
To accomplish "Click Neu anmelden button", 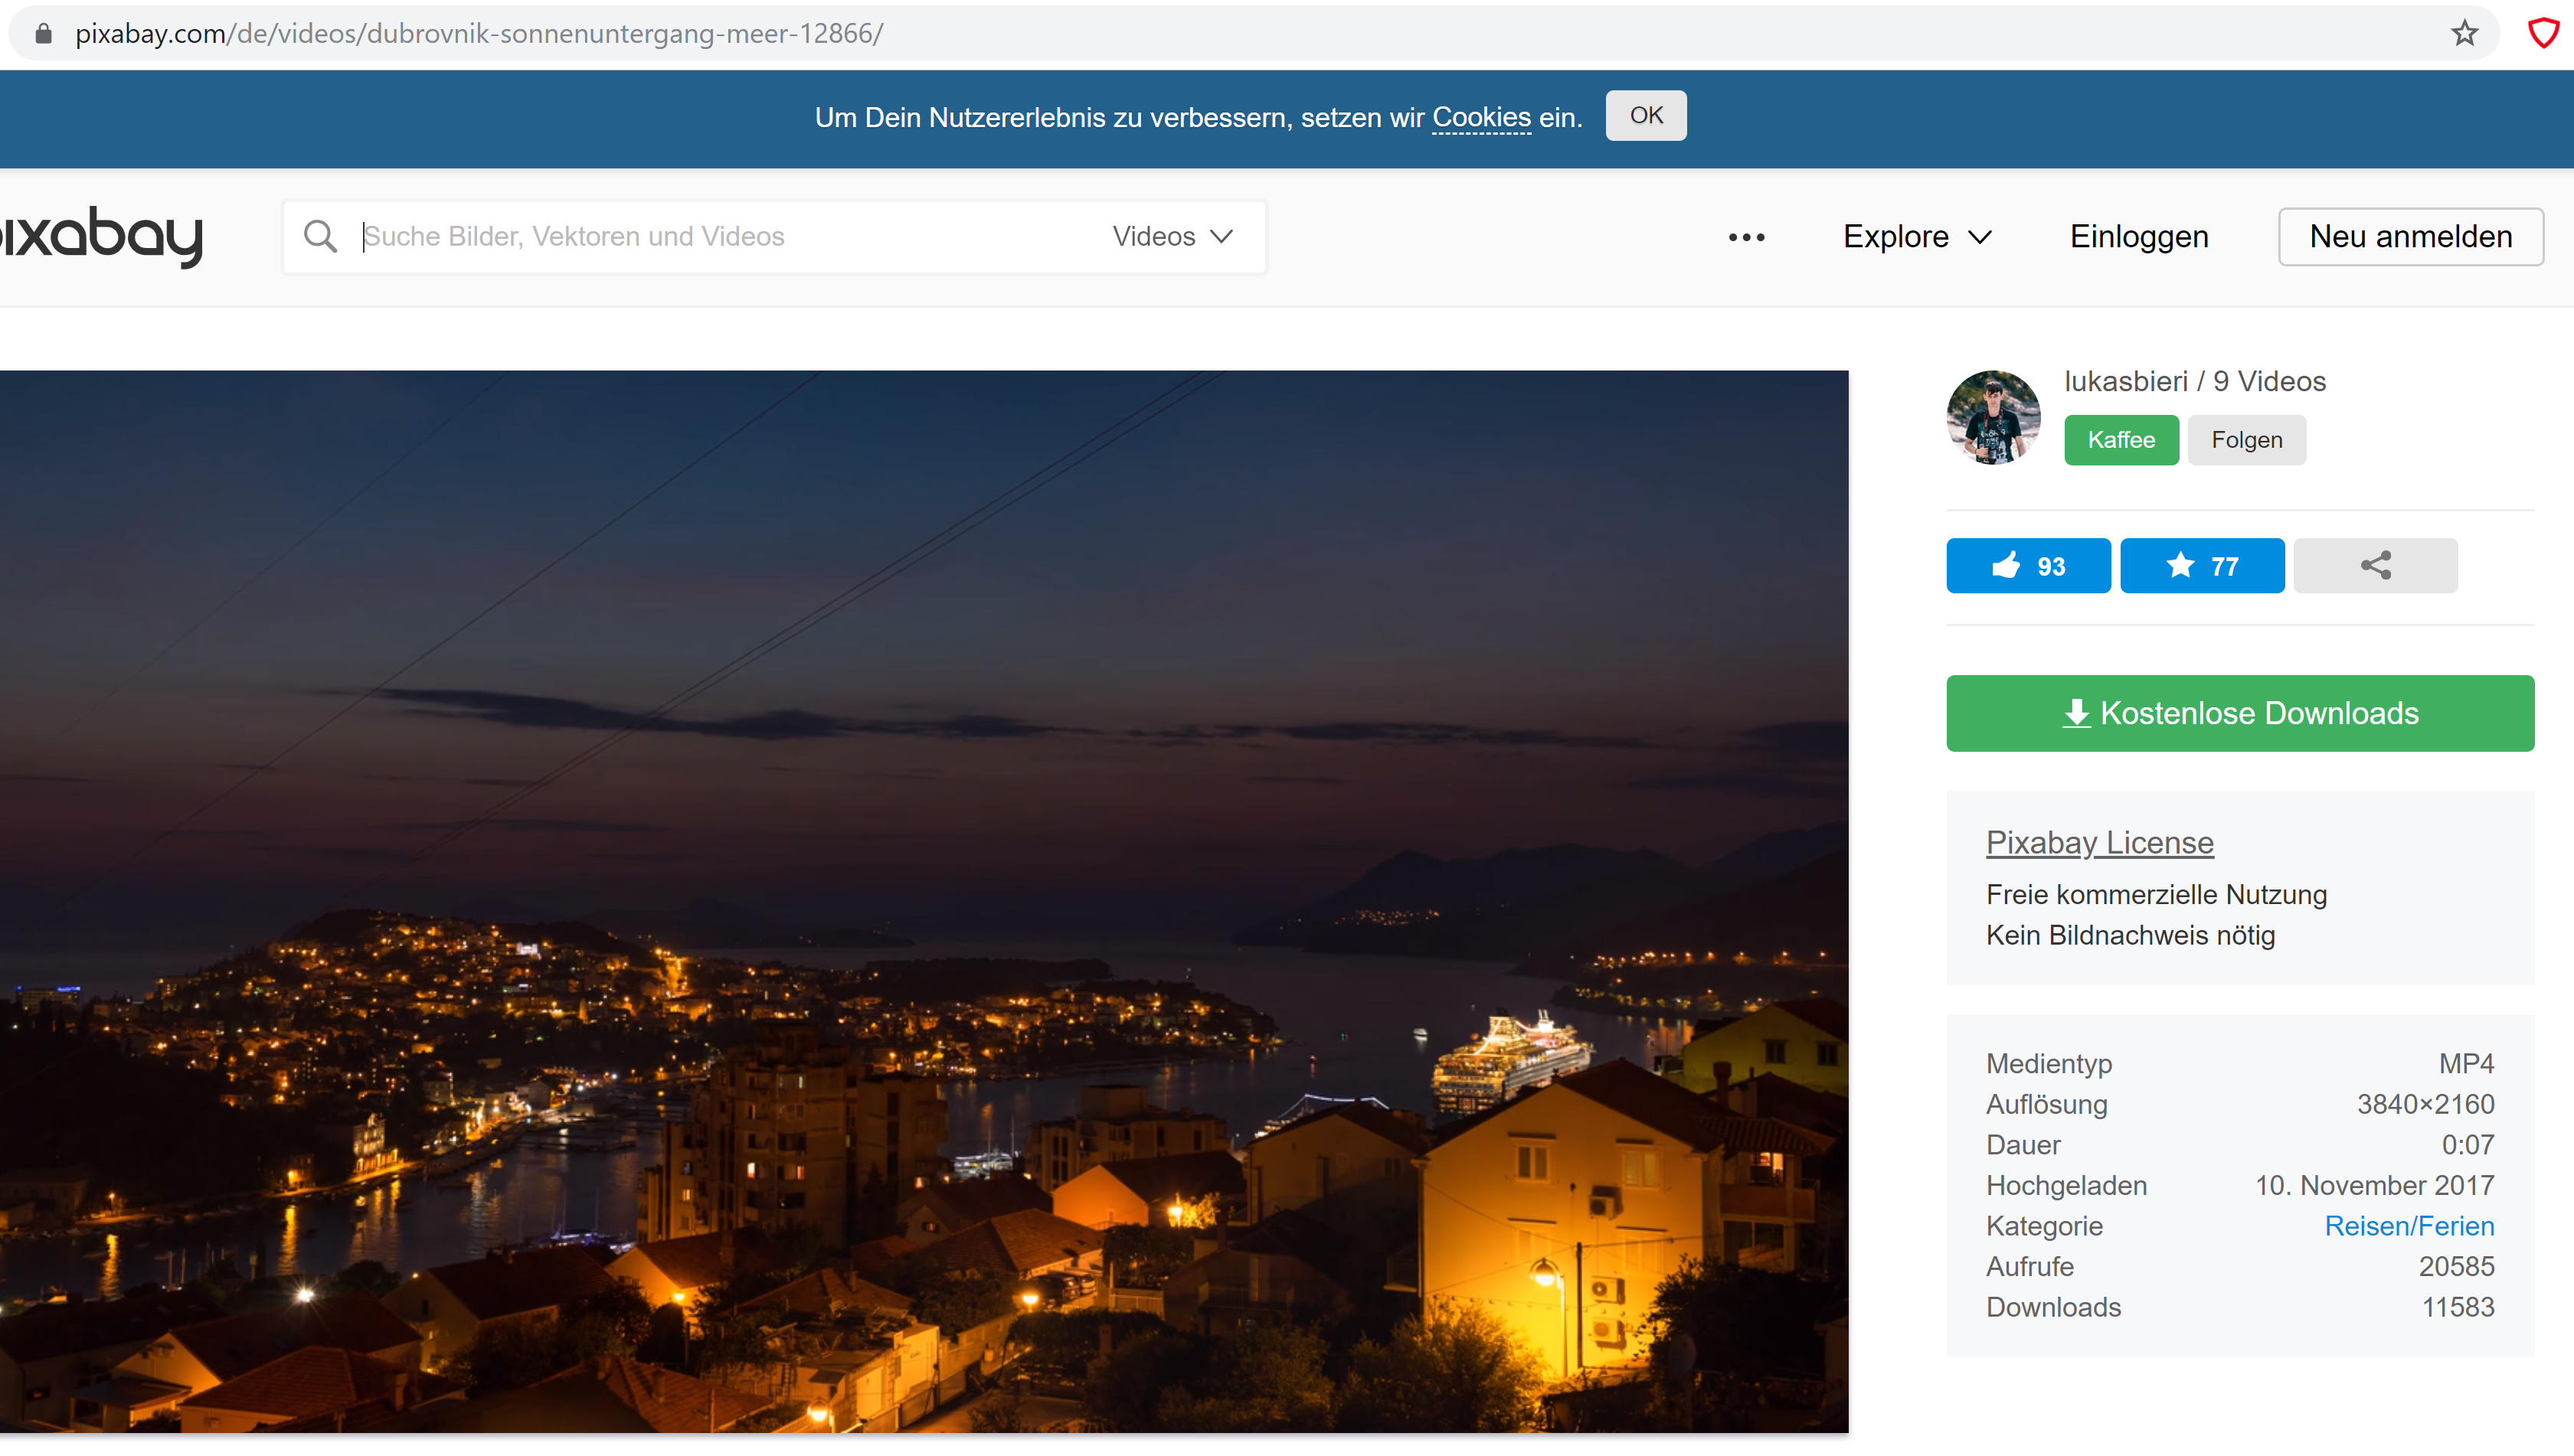I will click(2410, 237).
